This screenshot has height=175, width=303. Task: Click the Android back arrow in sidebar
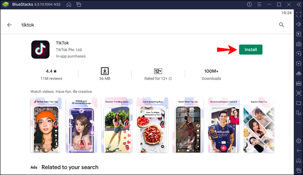pos(299,151)
